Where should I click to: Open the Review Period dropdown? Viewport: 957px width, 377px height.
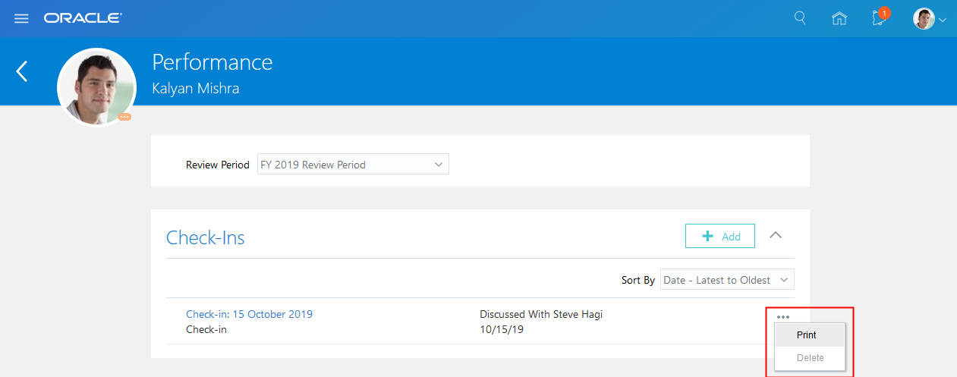pos(353,165)
